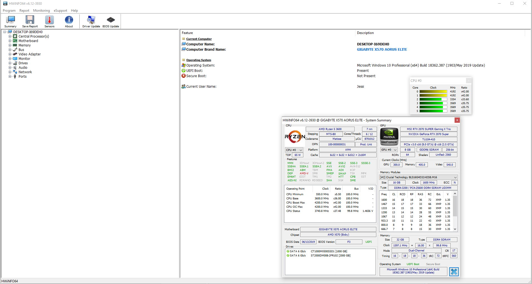Click the Memory module tree icon
The image size is (532, 284).
(15, 45)
